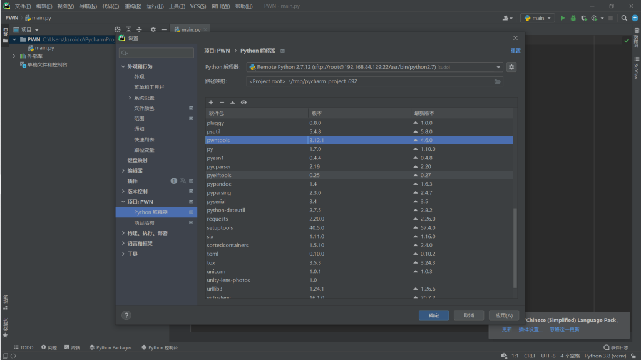This screenshot has height=360, width=641.
Task: Open the Event Log
Action: click(616, 347)
